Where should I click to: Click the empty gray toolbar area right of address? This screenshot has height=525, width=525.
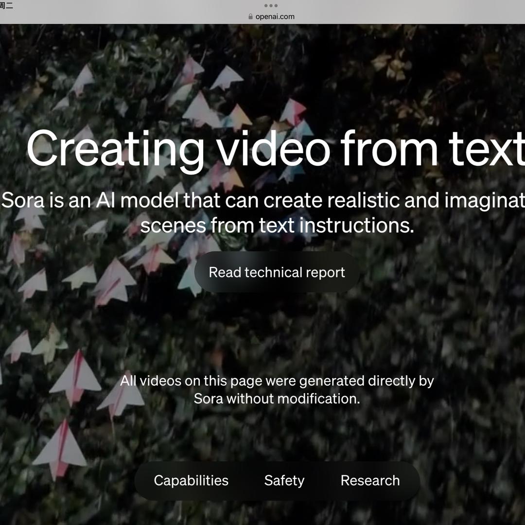[x=413, y=15]
